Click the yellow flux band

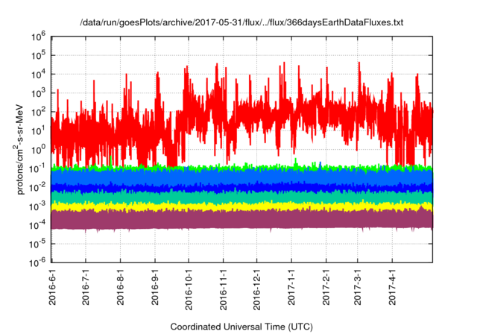(241, 207)
